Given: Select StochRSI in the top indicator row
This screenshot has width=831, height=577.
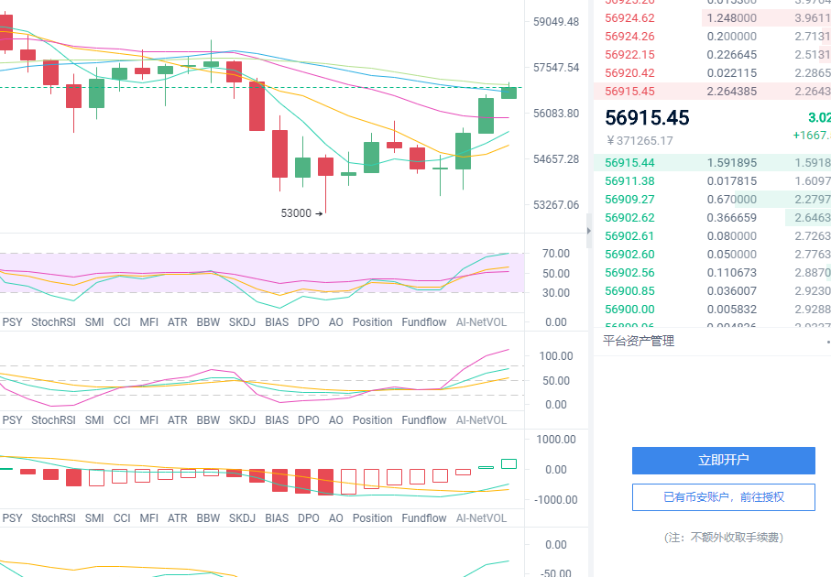Looking at the screenshot, I should tap(53, 322).
